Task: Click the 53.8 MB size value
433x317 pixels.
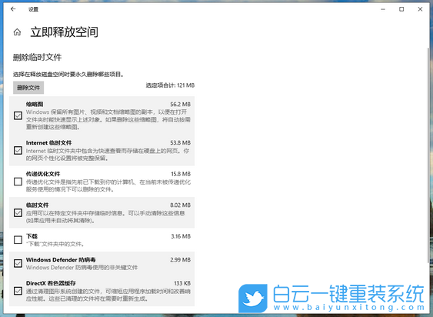Action: [180, 142]
